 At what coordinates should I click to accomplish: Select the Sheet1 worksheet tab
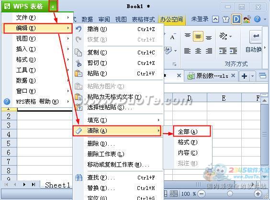(57, 185)
